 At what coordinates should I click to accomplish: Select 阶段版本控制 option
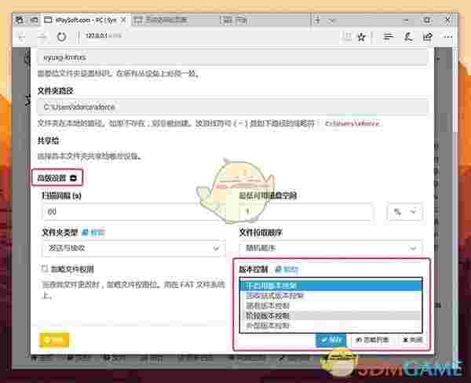(330, 316)
